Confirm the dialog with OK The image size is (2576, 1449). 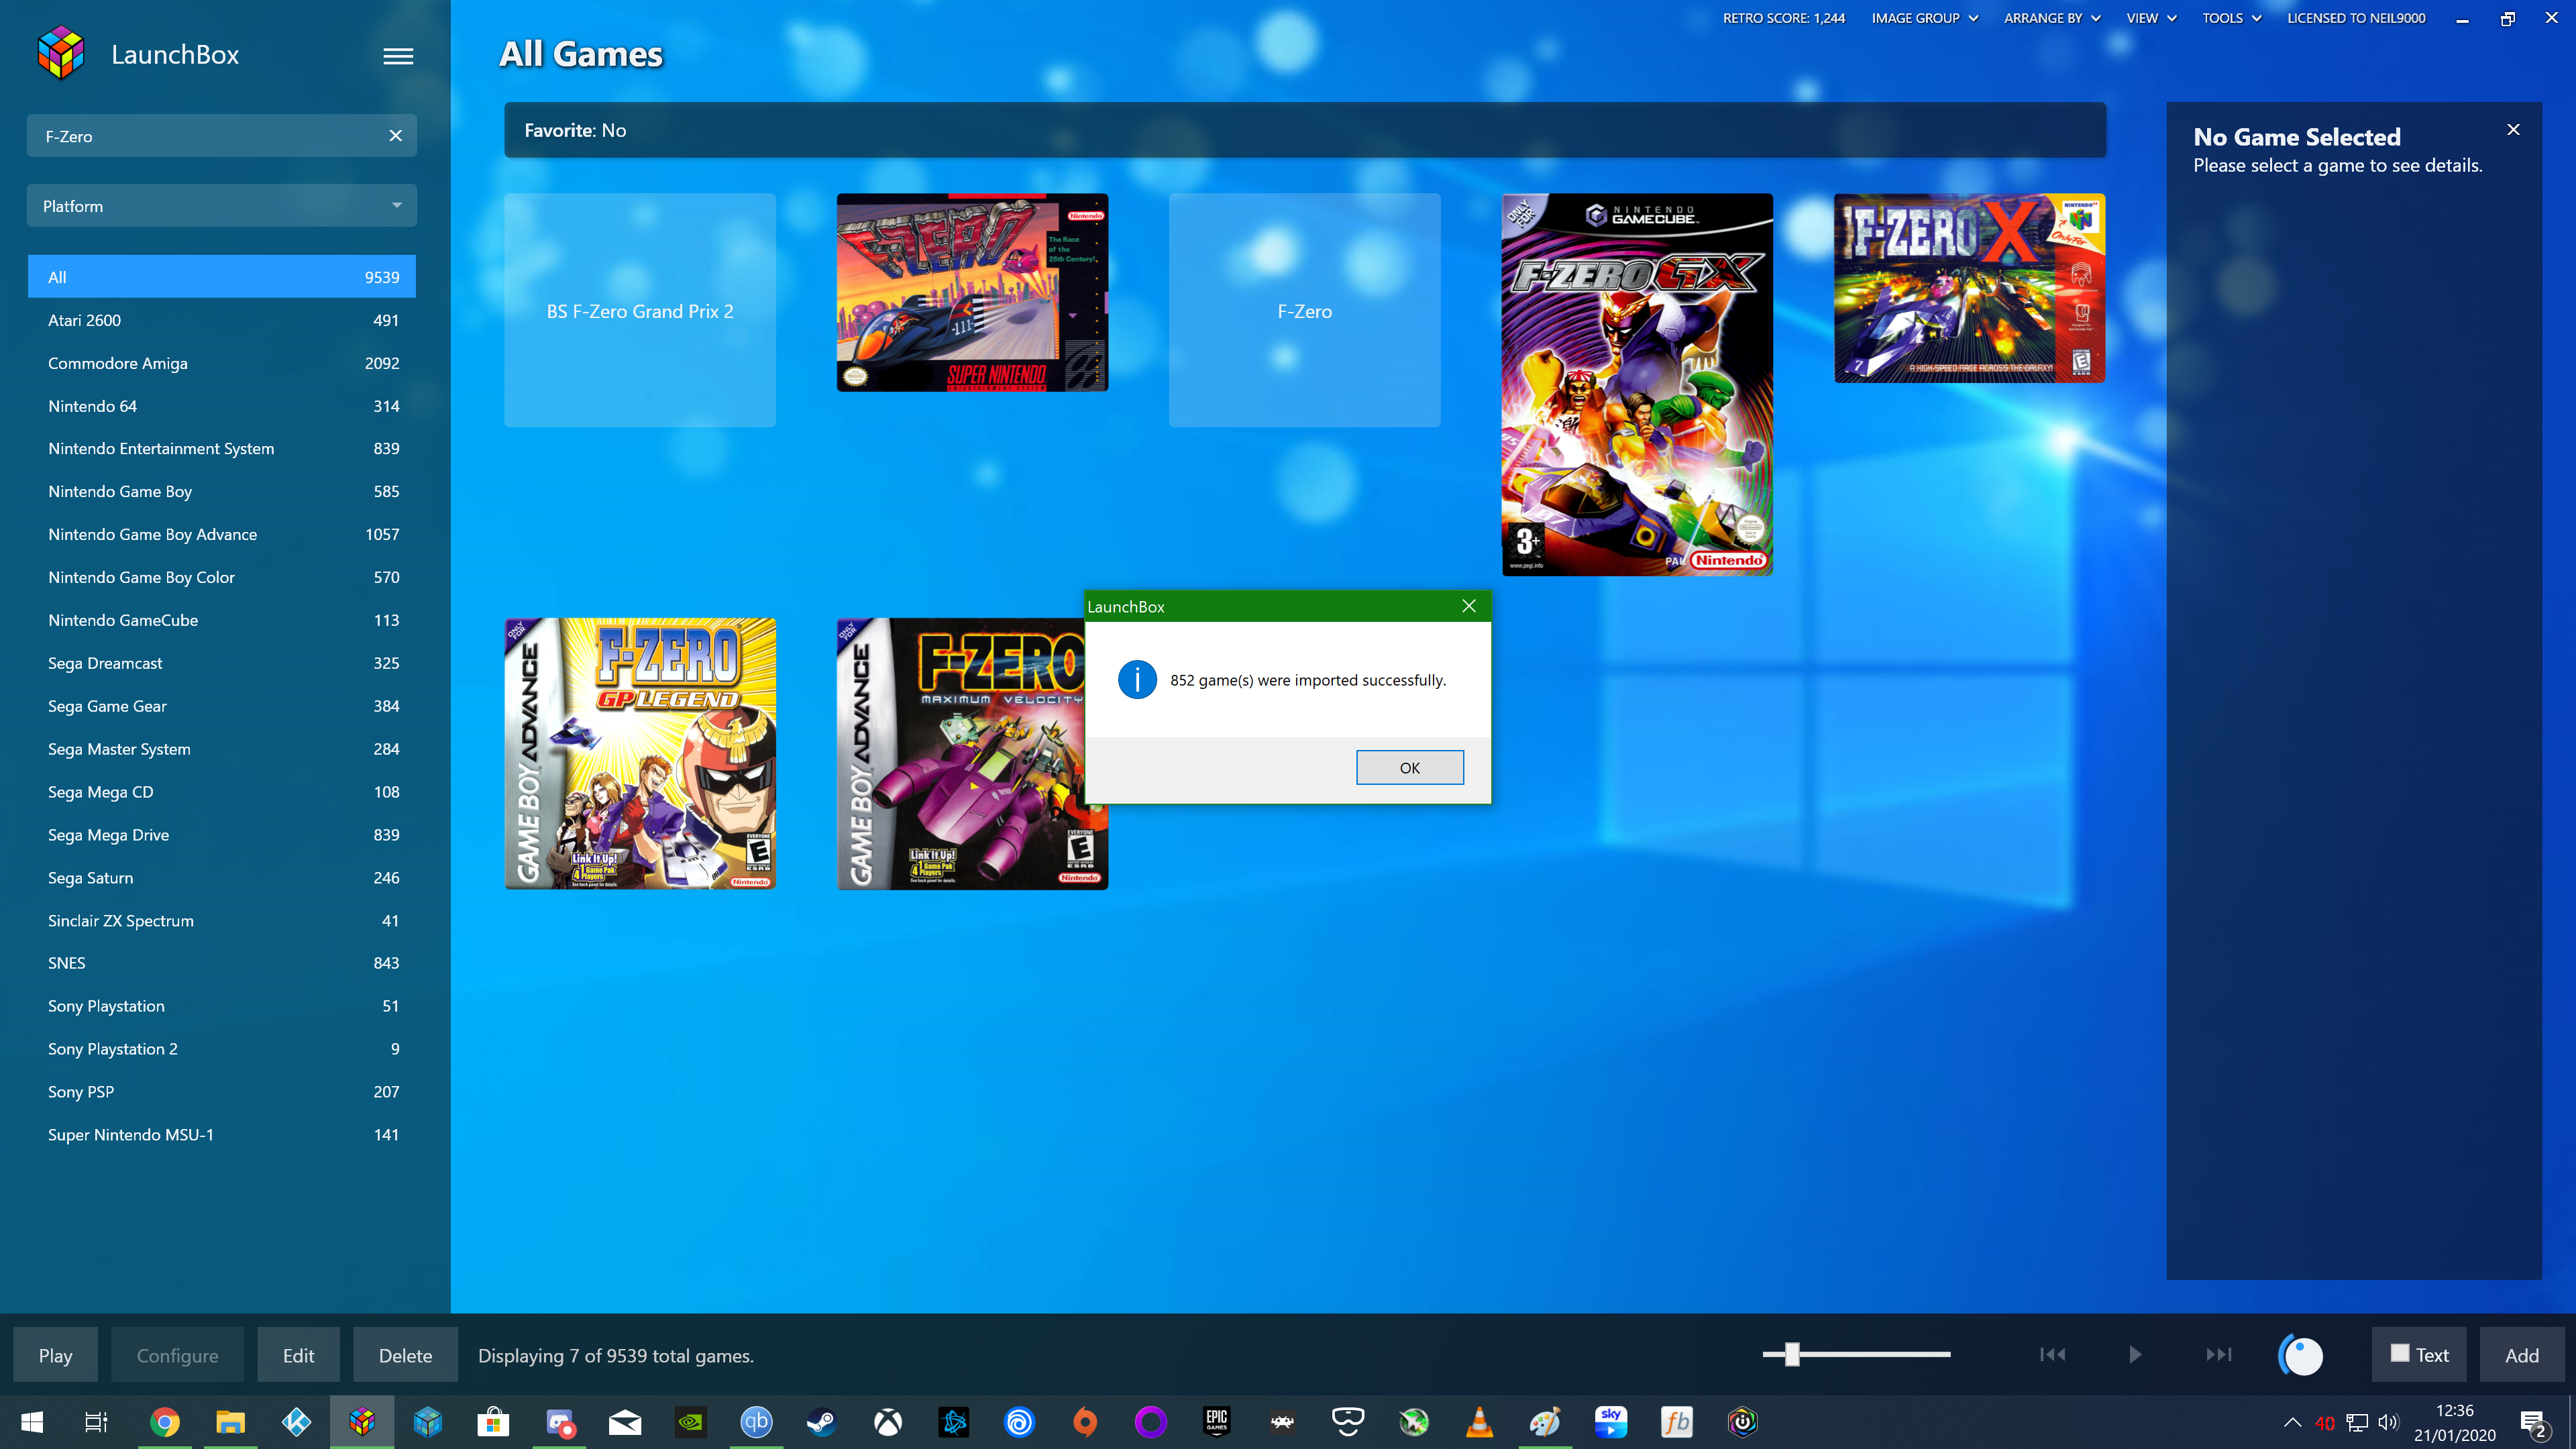point(1409,767)
